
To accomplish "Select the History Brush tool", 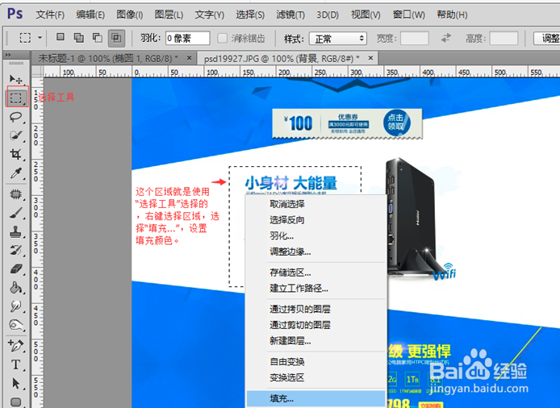I will pos(15,250).
